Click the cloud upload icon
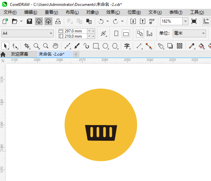This screenshot has height=181, width=211. pyautogui.click(x=48, y=21)
